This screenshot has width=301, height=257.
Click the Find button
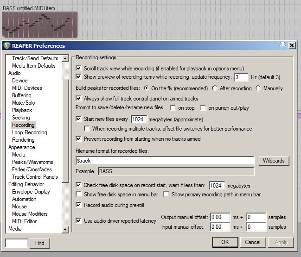pos(40,243)
